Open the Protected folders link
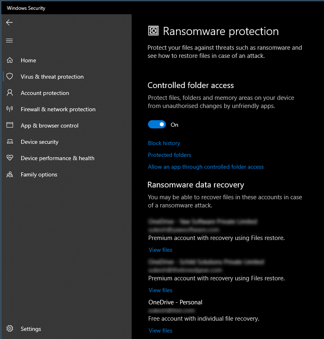The height and width of the screenshot is (339, 324). pos(170,155)
